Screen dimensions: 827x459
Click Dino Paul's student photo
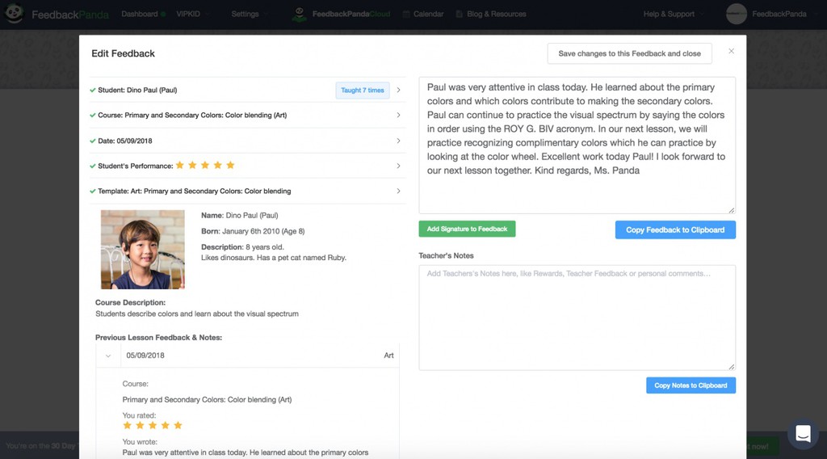pyautogui.click(x=143, y=250)
